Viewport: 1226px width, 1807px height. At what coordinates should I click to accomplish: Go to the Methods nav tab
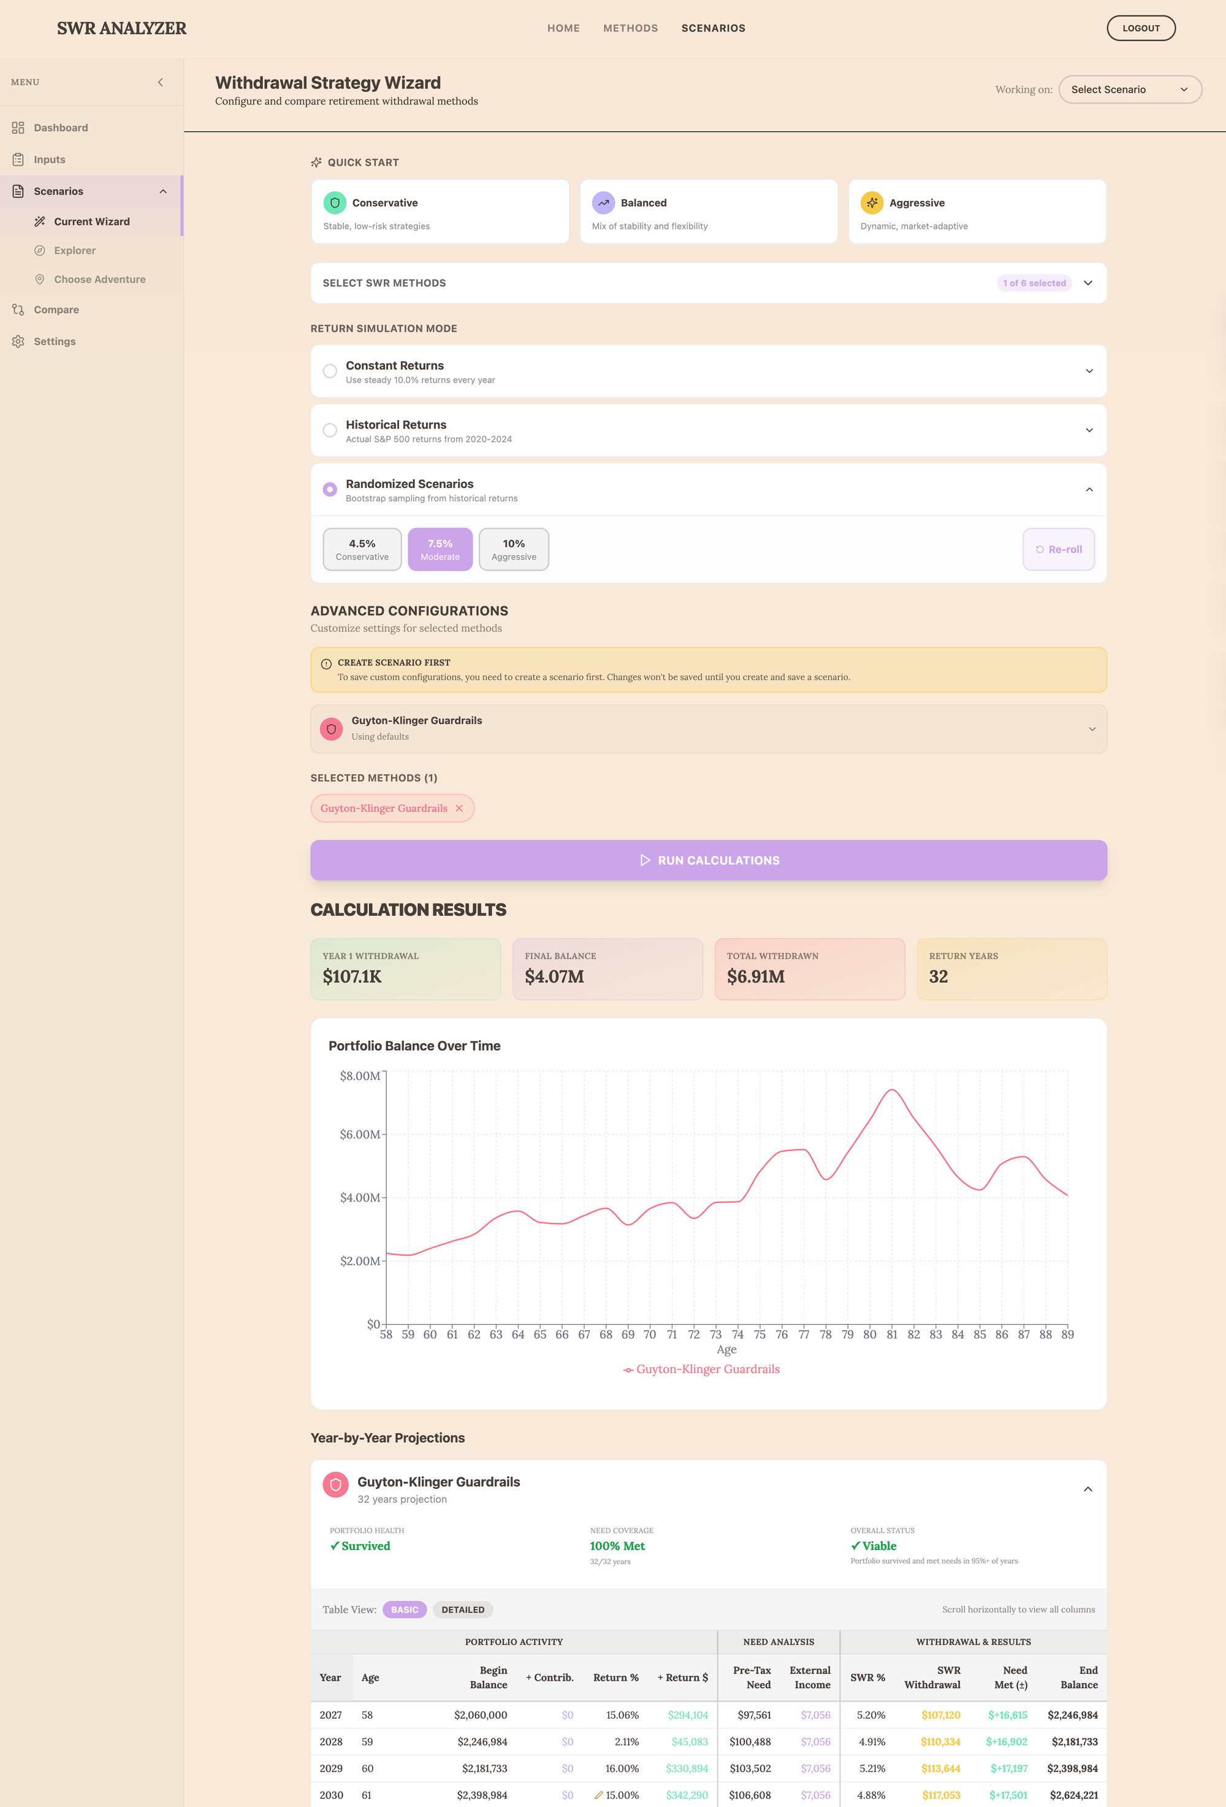[630, 28]
